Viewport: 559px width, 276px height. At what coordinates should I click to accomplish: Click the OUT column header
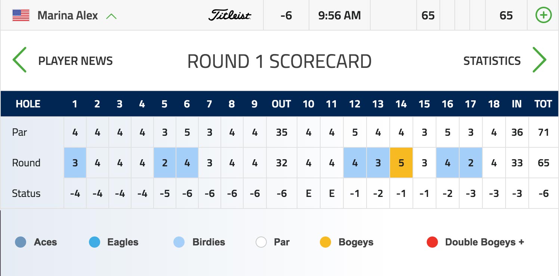(281, 104)
